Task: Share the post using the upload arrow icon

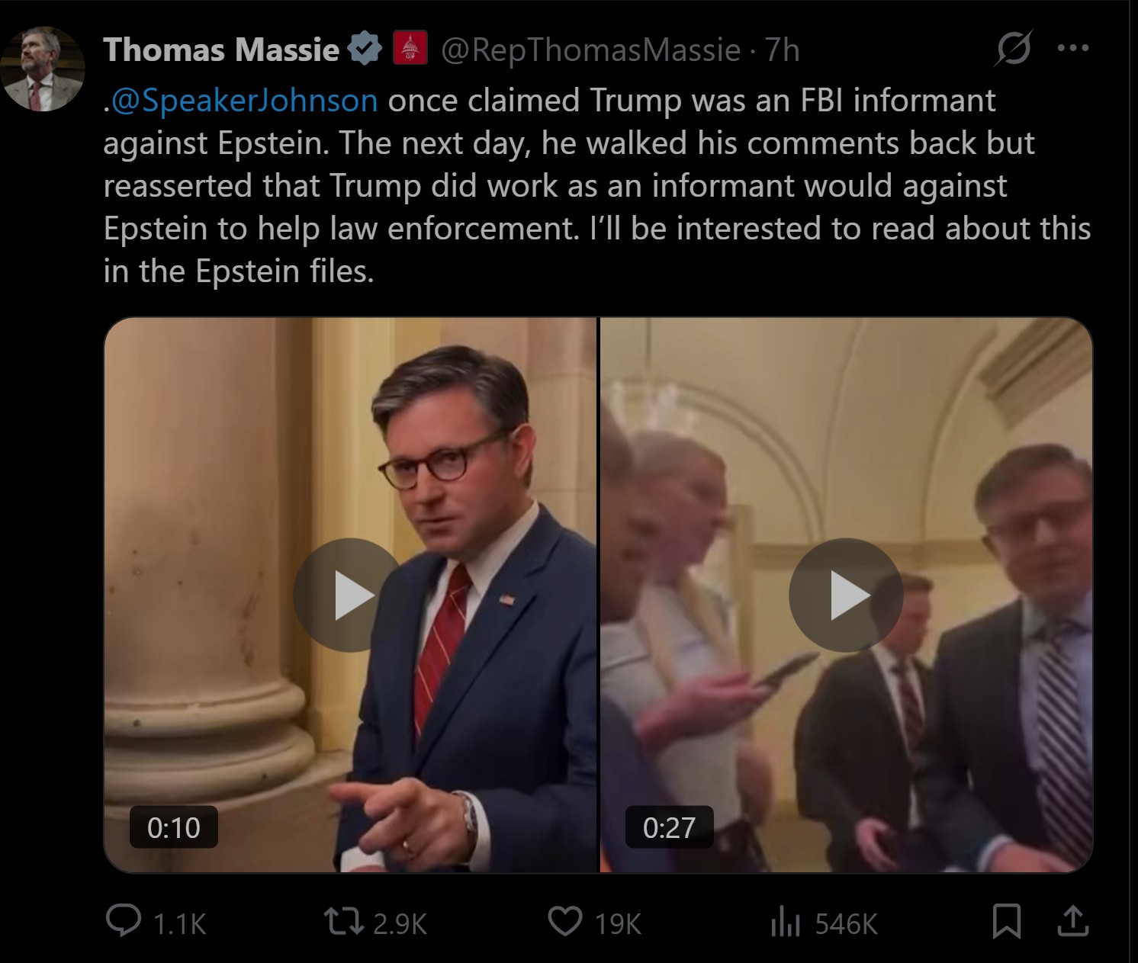Action: (1072, 921)
